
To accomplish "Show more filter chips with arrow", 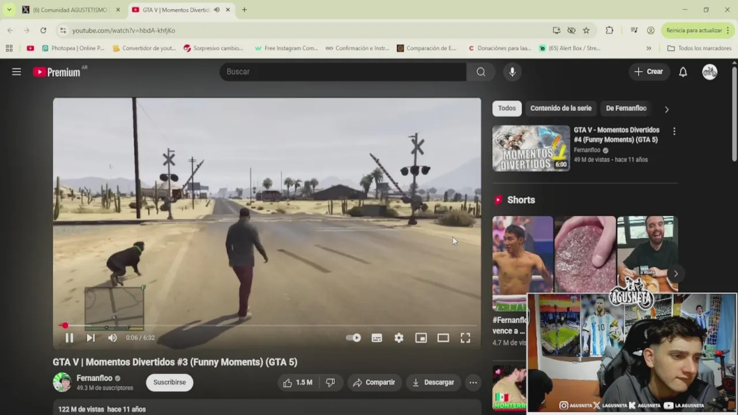I will [667, 109].
